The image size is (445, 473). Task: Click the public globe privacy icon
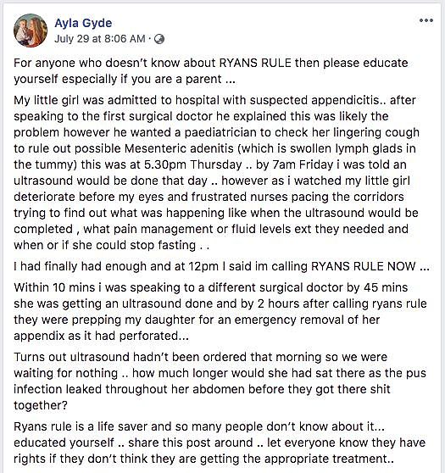(x=159, y=39)
